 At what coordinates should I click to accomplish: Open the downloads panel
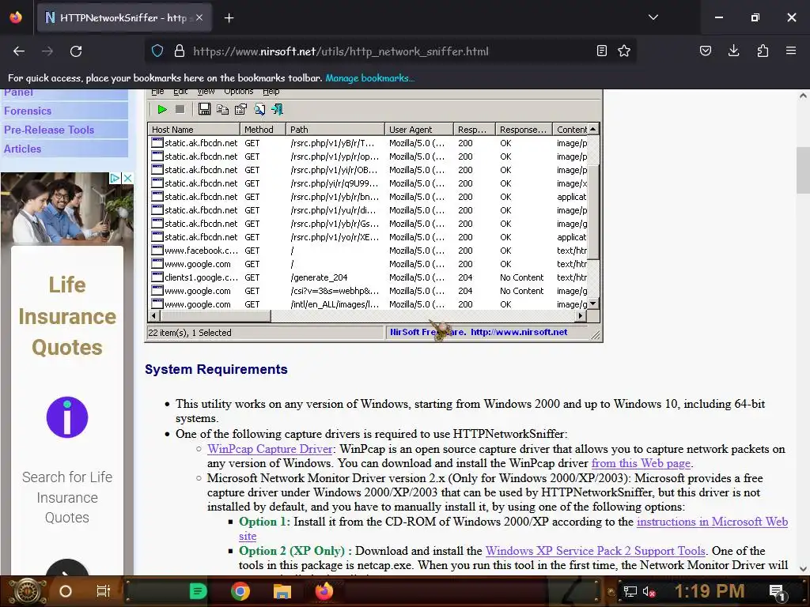[x=733, y=51]
